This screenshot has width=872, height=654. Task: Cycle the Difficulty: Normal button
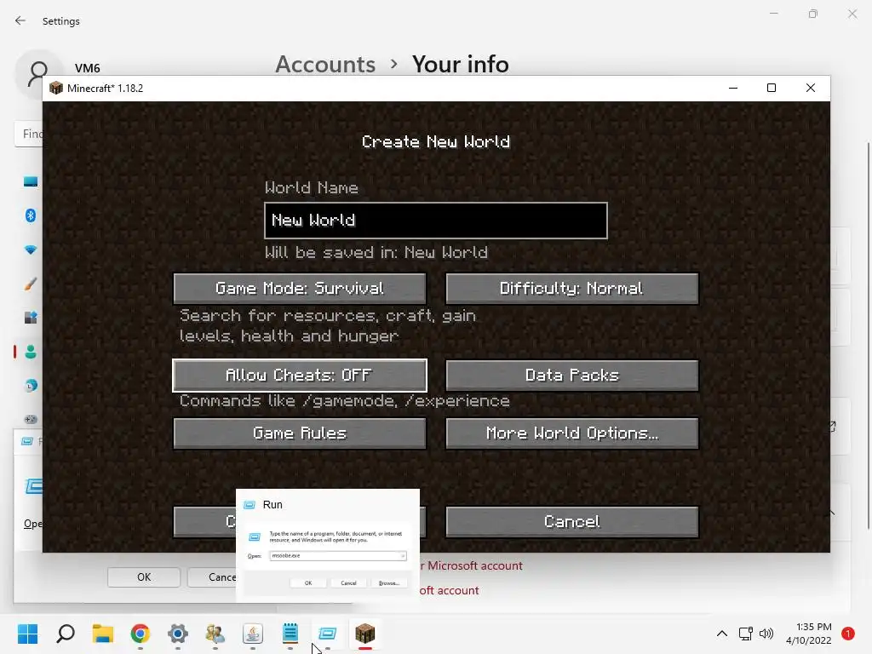click(571, 288)
